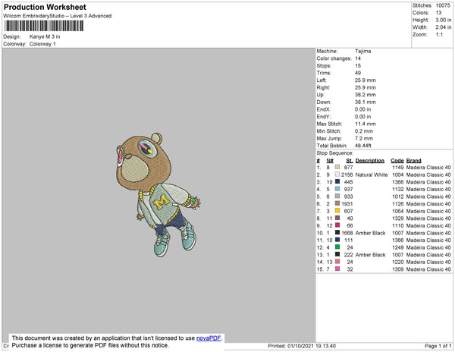Click the 'Production Worksheet' title

click(45, 8)
